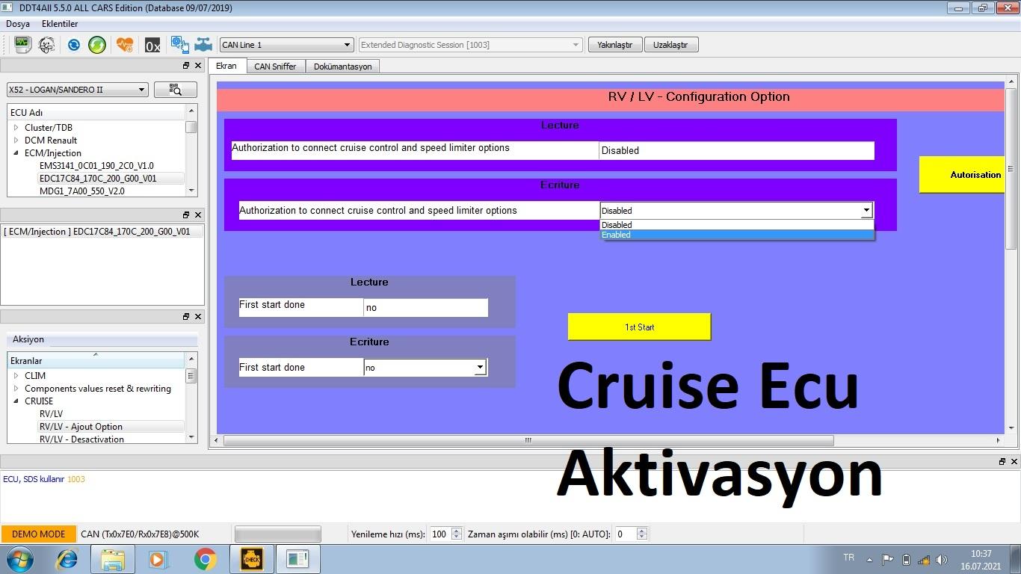This screenshot has height=574, width=1021.
Task: Click the gear-with-hand cursor toolbar icon
Action: [x=179, y=45]
